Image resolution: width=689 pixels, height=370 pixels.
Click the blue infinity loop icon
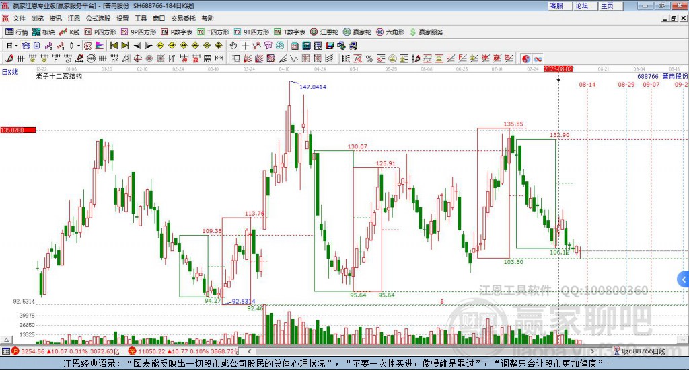point(538,58)
